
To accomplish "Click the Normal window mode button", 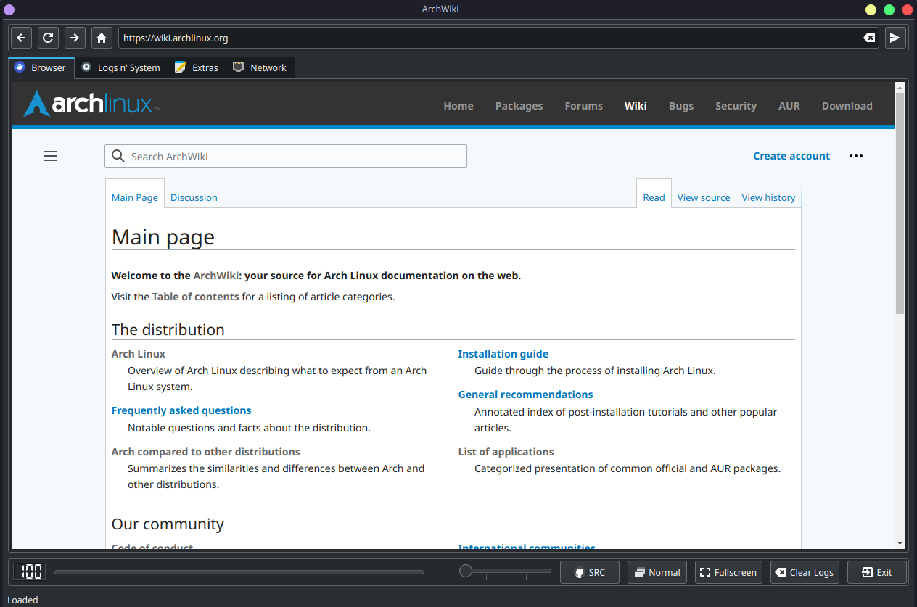I will (657, 572).
